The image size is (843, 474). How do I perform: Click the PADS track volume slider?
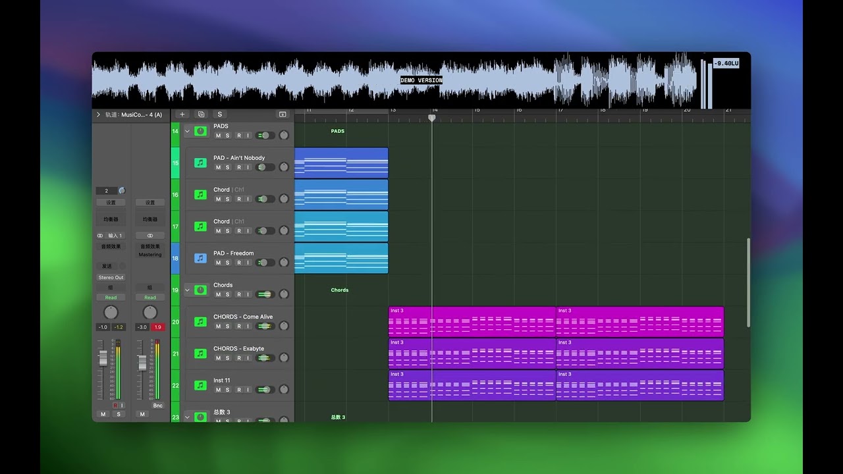pyautogui.click(x=265, y=136)
